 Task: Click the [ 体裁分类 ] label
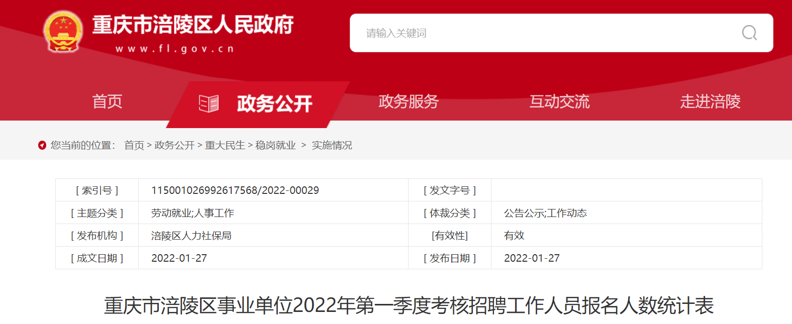(450, 213)
